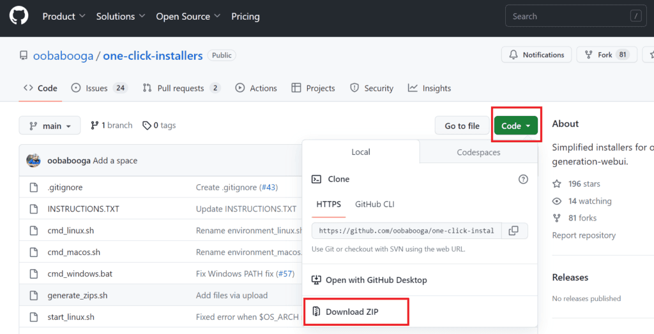Viewport: 654px width, 334px height.
Task: Open the 0 tags link
Action: coord(159,126)
